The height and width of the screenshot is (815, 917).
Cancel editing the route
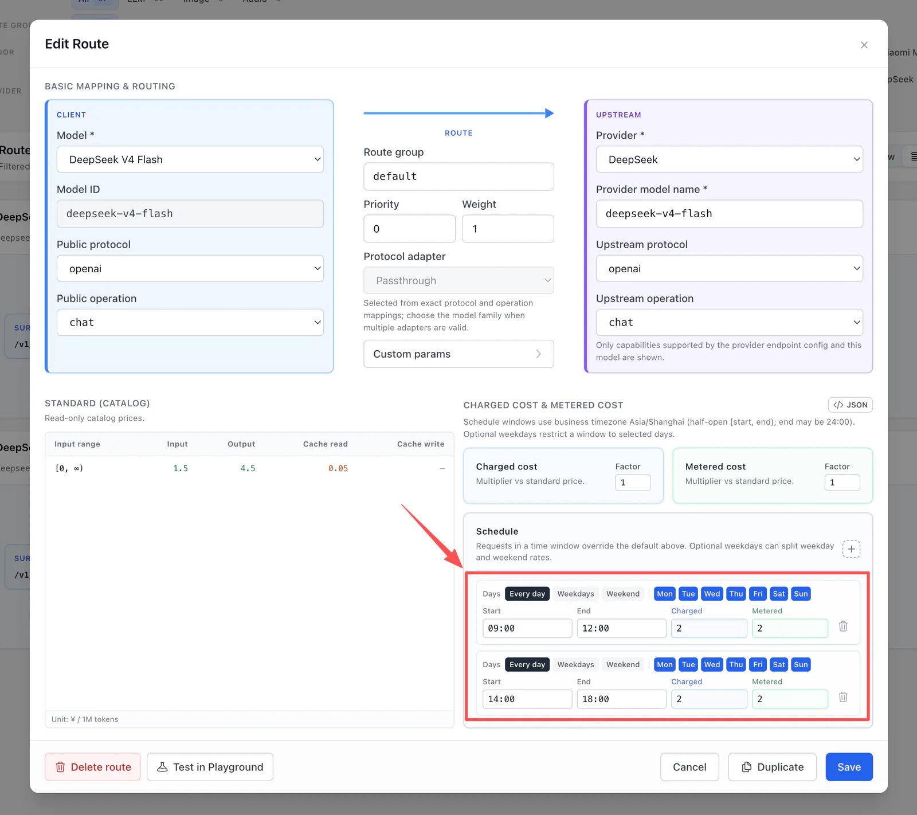click(689, 767)
